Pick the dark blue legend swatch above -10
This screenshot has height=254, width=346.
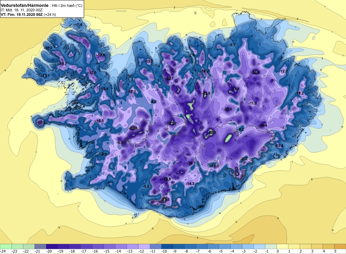click(167, 246)
